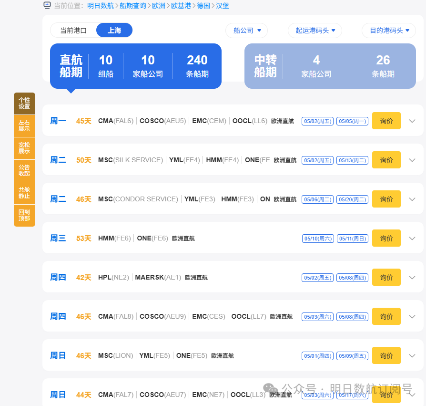Select date 05/11(周日) in the 周三 row
The width and height of the screenshot is (426, 406).
click(353, 239)
